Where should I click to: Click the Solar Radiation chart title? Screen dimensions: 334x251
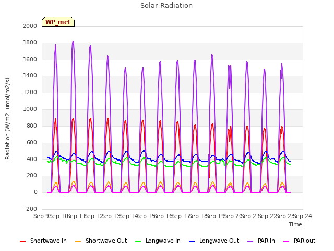[166, 6]
